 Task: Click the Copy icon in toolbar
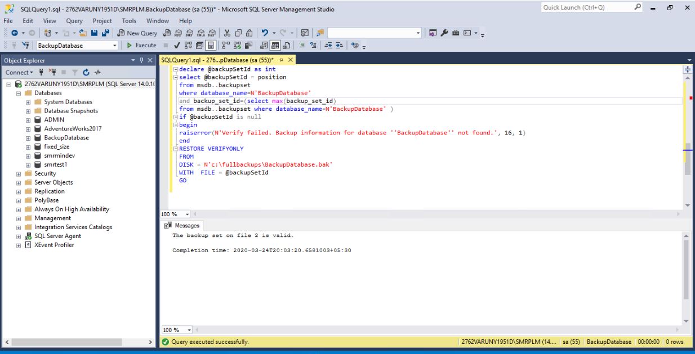pos(238,33)
